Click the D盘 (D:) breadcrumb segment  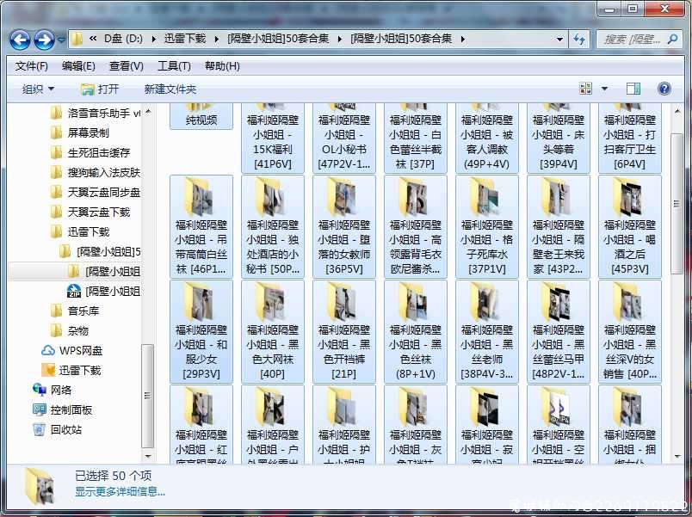tap(123, 39)
